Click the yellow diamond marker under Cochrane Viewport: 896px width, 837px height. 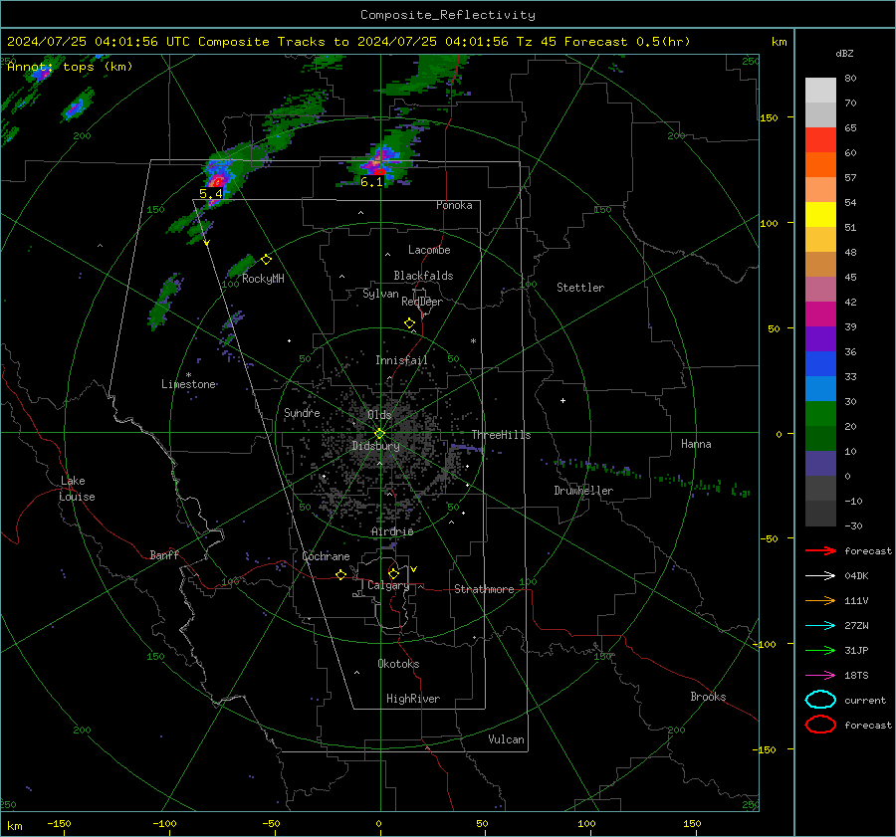(340, 575)
